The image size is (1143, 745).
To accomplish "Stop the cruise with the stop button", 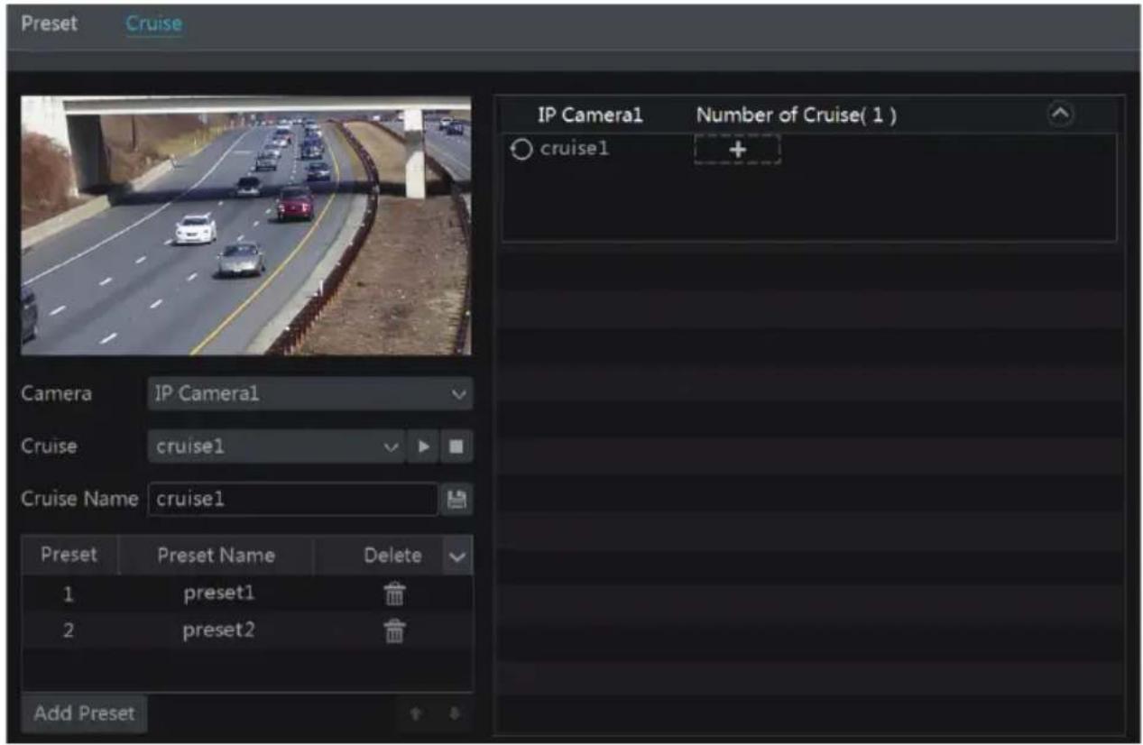I will tap(456, 446).
